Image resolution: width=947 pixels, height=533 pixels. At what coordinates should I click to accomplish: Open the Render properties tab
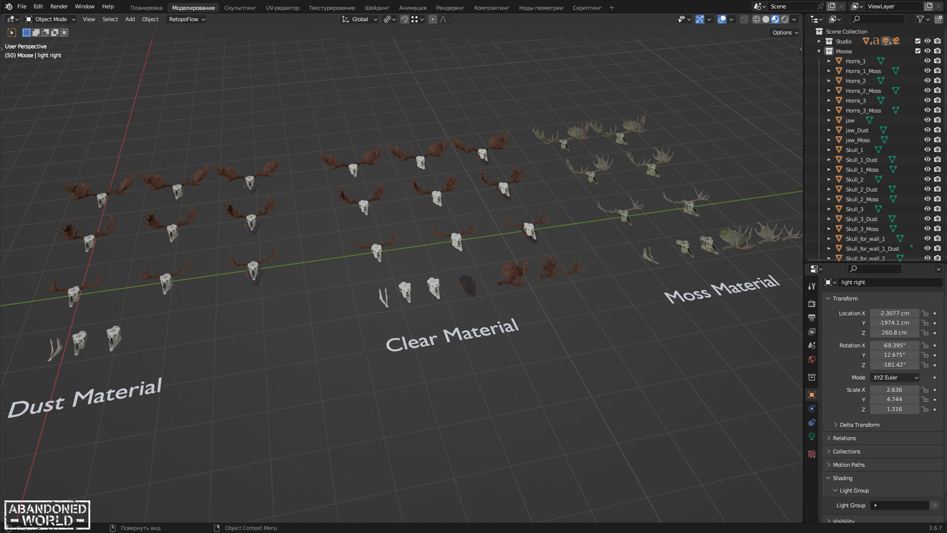pyautogui.click(x=812, y=304)
